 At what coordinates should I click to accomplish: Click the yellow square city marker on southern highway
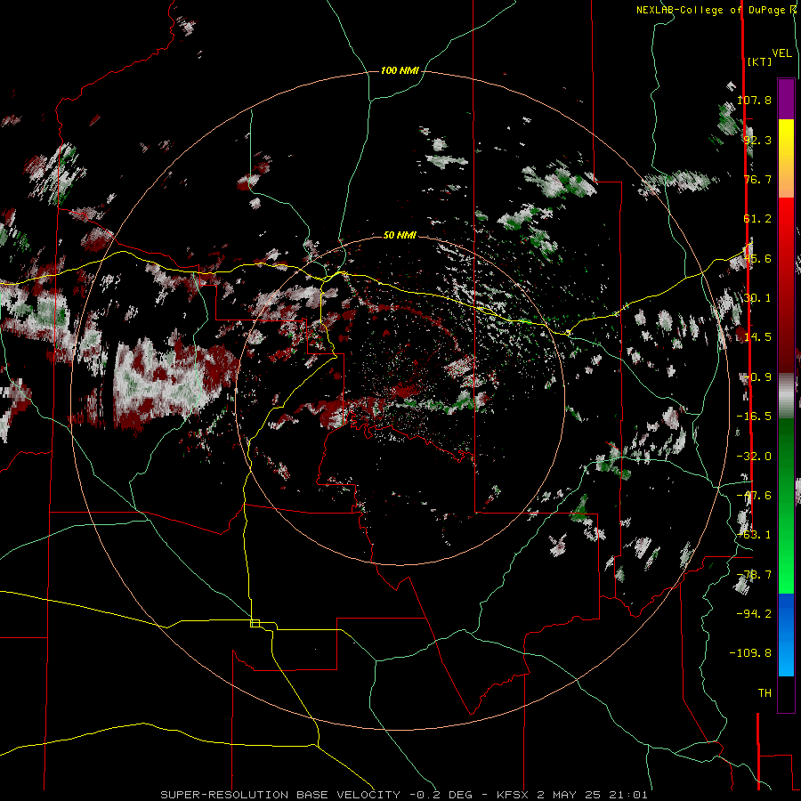(255, 623)
